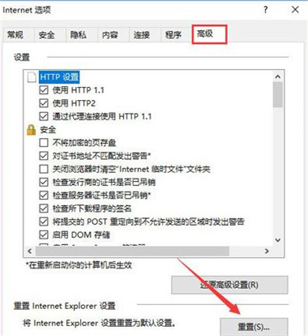Click the horizontal scrollbar thumb

click(x=132, y=251)
